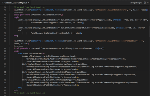Click 'RunWorkflowOnCancelPmtJnlBufferApprovalRequestCode:' on line 86

click(49, 56)
